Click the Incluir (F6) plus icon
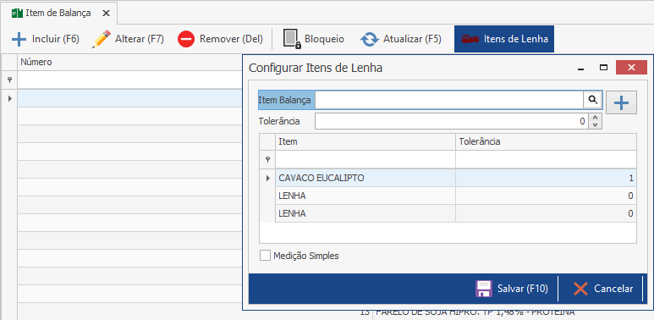 coord(19,39)
